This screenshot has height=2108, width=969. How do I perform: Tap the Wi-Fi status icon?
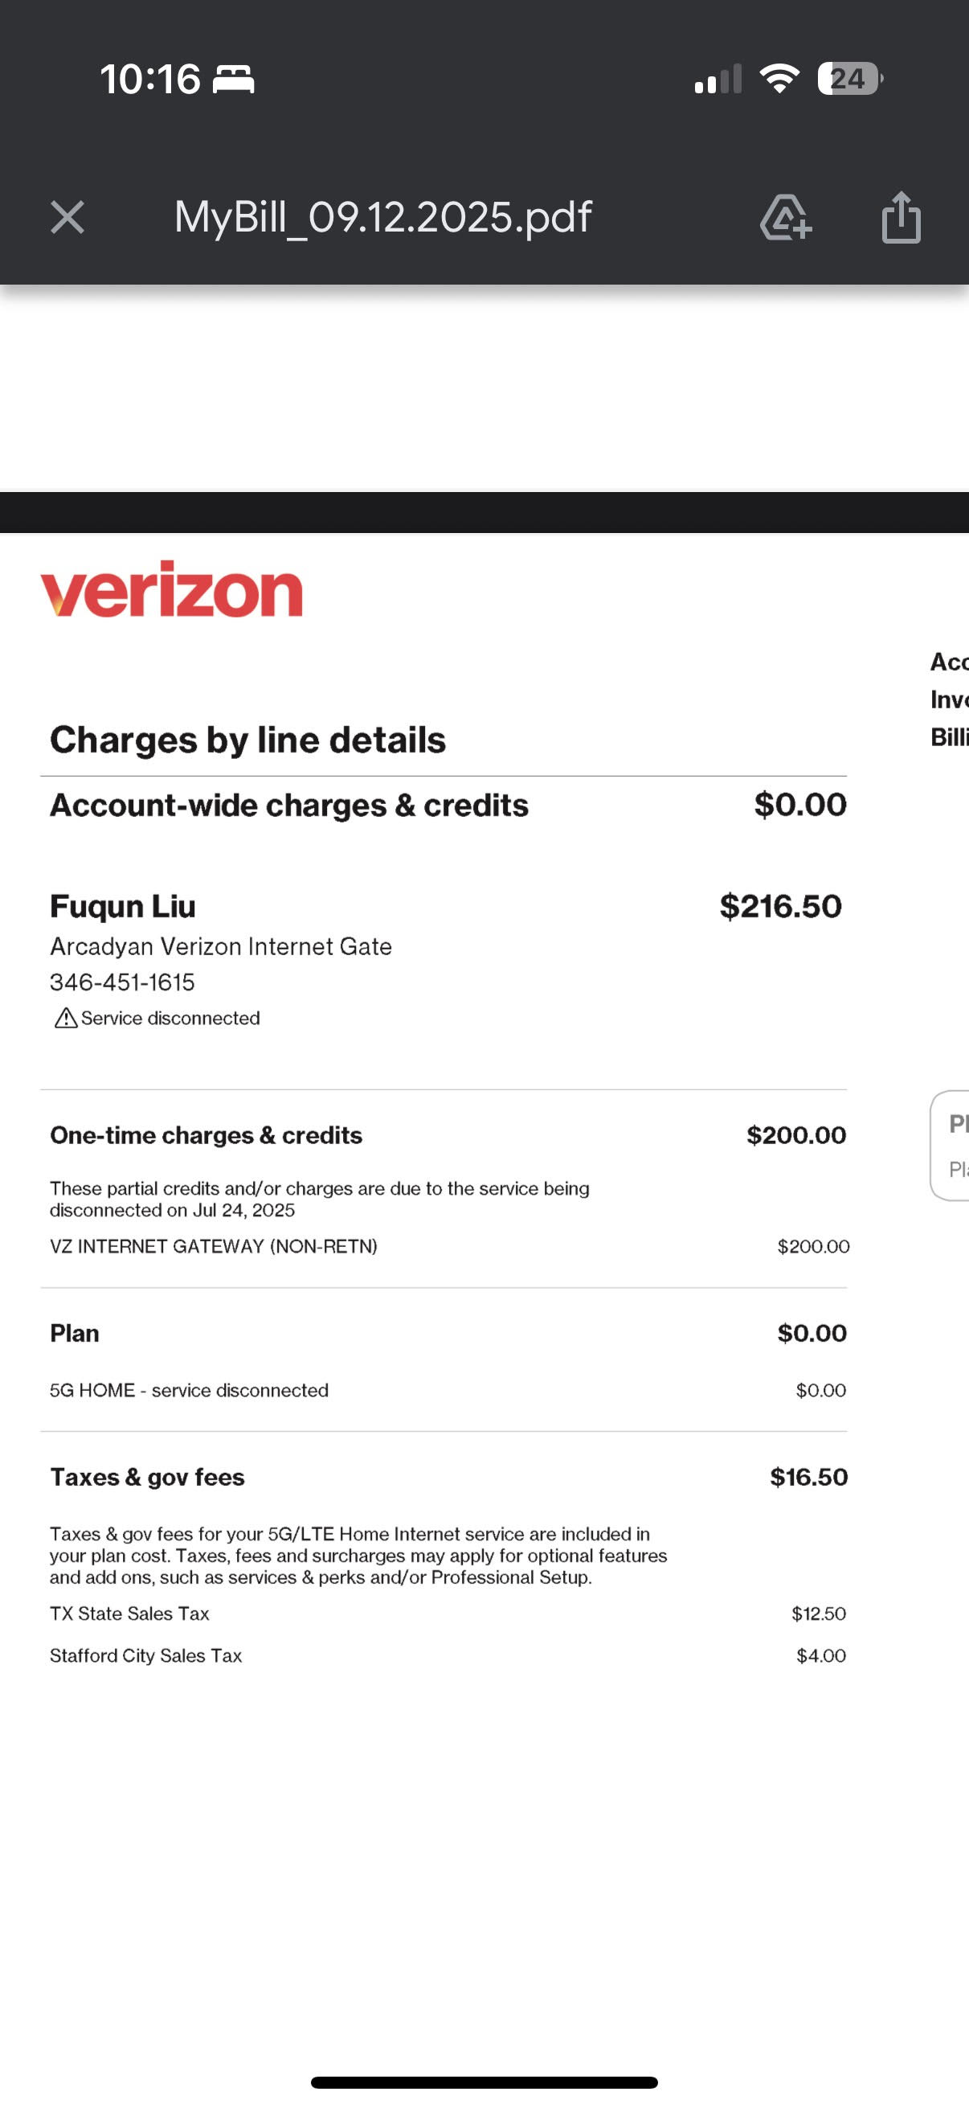click(779, 79)
